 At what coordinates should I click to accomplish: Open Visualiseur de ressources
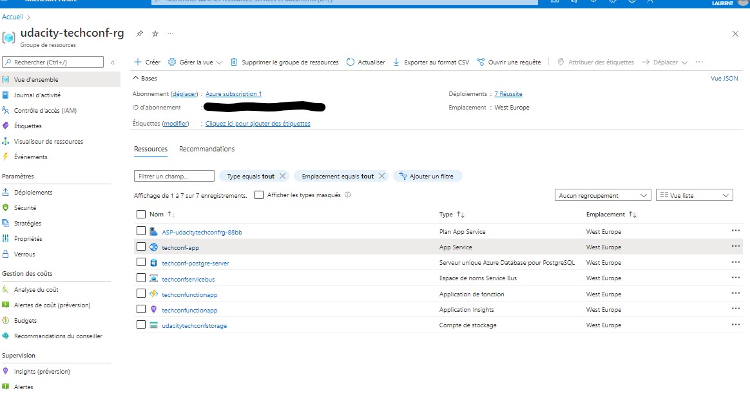coord(48,142)
